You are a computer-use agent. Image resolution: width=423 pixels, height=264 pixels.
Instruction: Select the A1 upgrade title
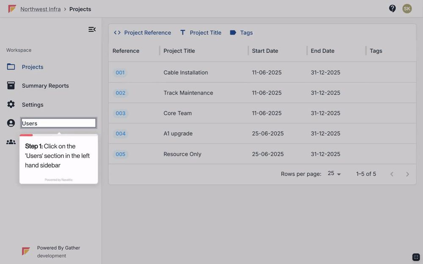(178, 133)
